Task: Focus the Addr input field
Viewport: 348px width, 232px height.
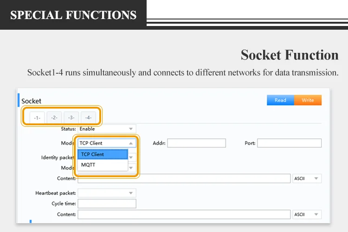Action: [196, 143]
